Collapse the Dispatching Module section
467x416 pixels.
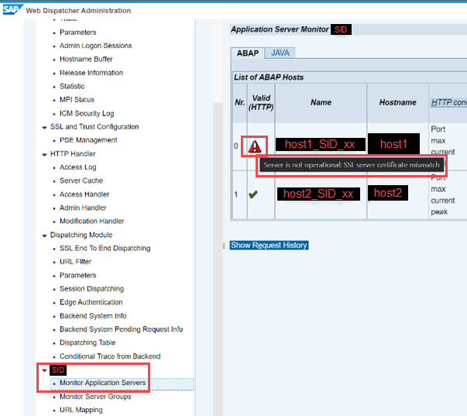click(x=44, y=236)
